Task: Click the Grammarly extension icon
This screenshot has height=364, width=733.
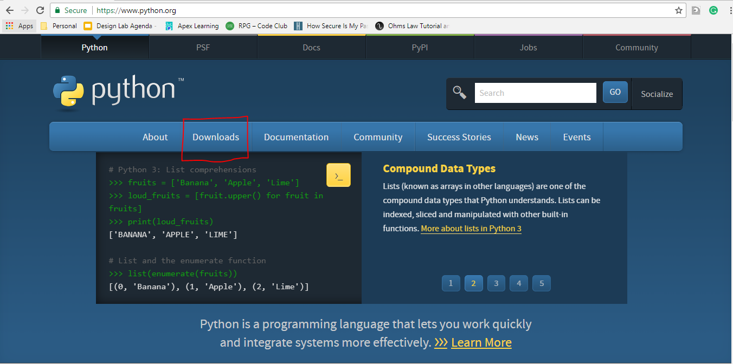Action: [713, 10]
